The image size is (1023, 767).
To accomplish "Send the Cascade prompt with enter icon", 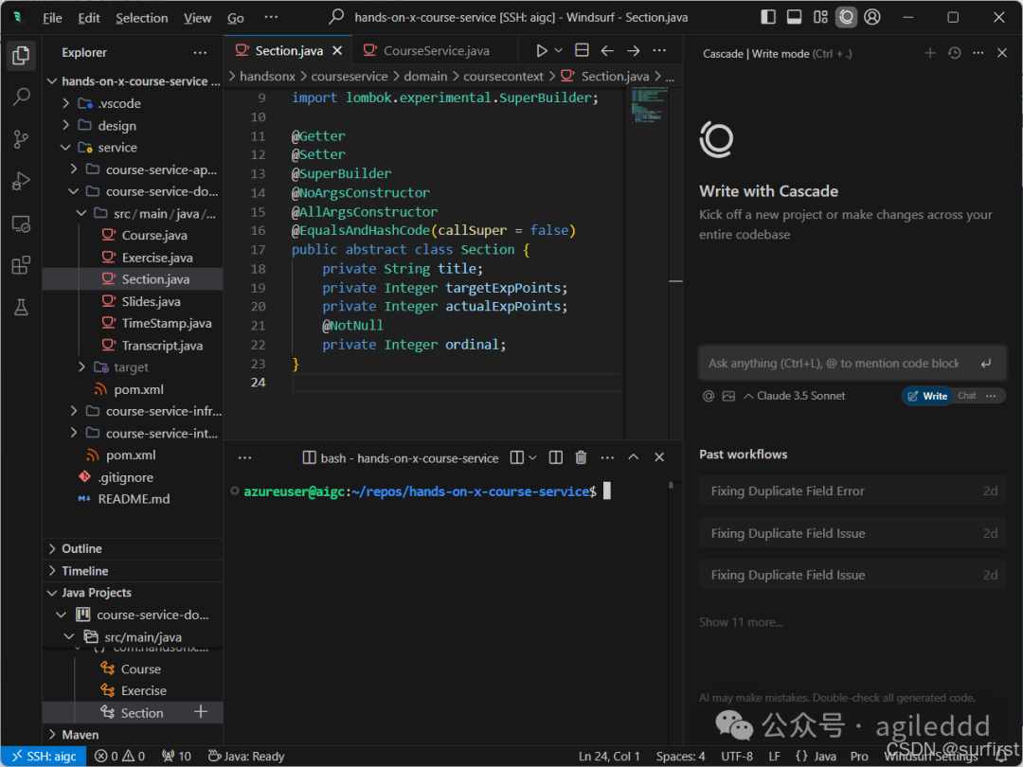I will pyautogui.click(x=986, y=364).
